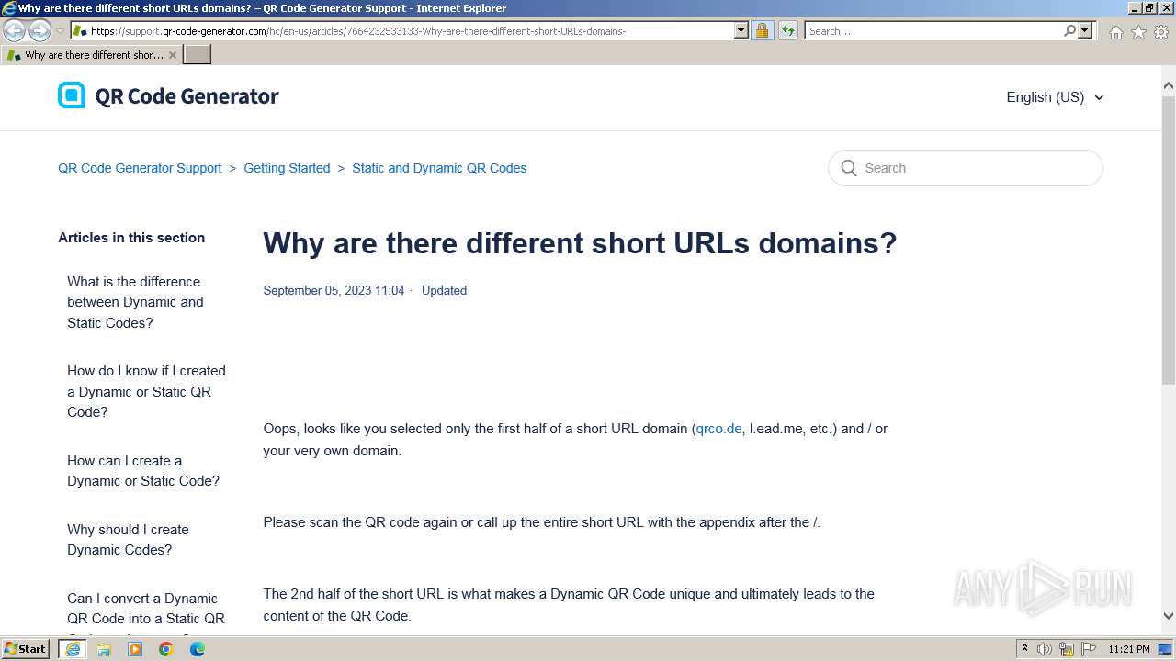Image resolution: width=1176 pixels, height=661 pixels.
Task: Open the Edge taskbar icon
Action: click(198, 649)
